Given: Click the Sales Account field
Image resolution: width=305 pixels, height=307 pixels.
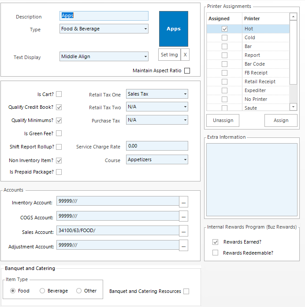Looking at the screenshot, I should [x=118, y=230].
